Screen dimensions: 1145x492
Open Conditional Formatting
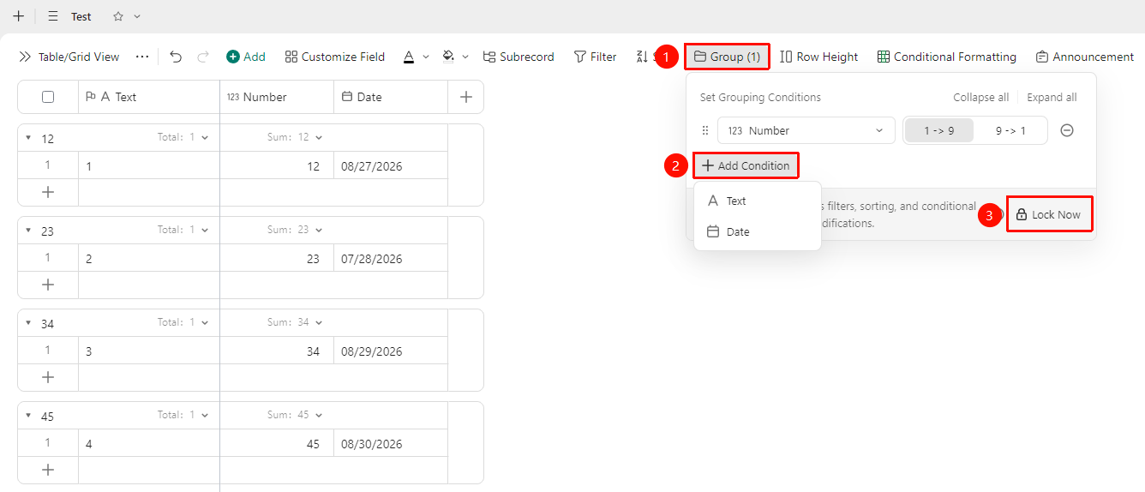pyautogui.click(x=946, y=57)
